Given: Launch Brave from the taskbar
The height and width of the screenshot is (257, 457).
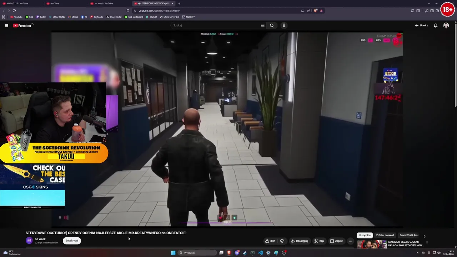Looking at the screenshot, I should [229, 253].
